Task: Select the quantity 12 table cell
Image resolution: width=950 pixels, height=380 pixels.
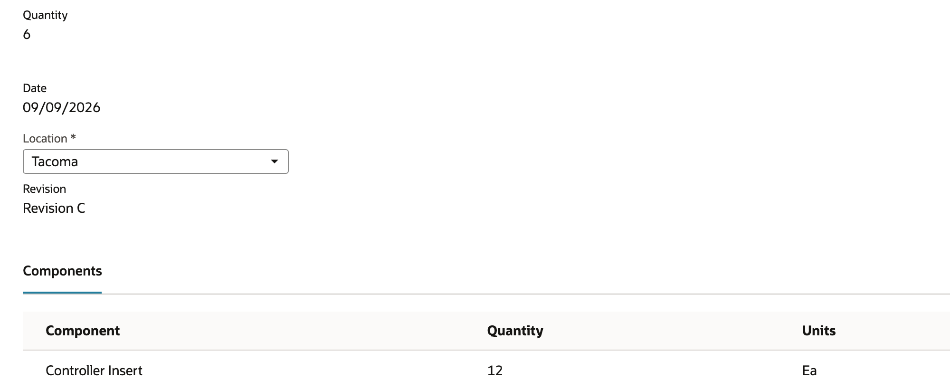Action: coord(495,370)
